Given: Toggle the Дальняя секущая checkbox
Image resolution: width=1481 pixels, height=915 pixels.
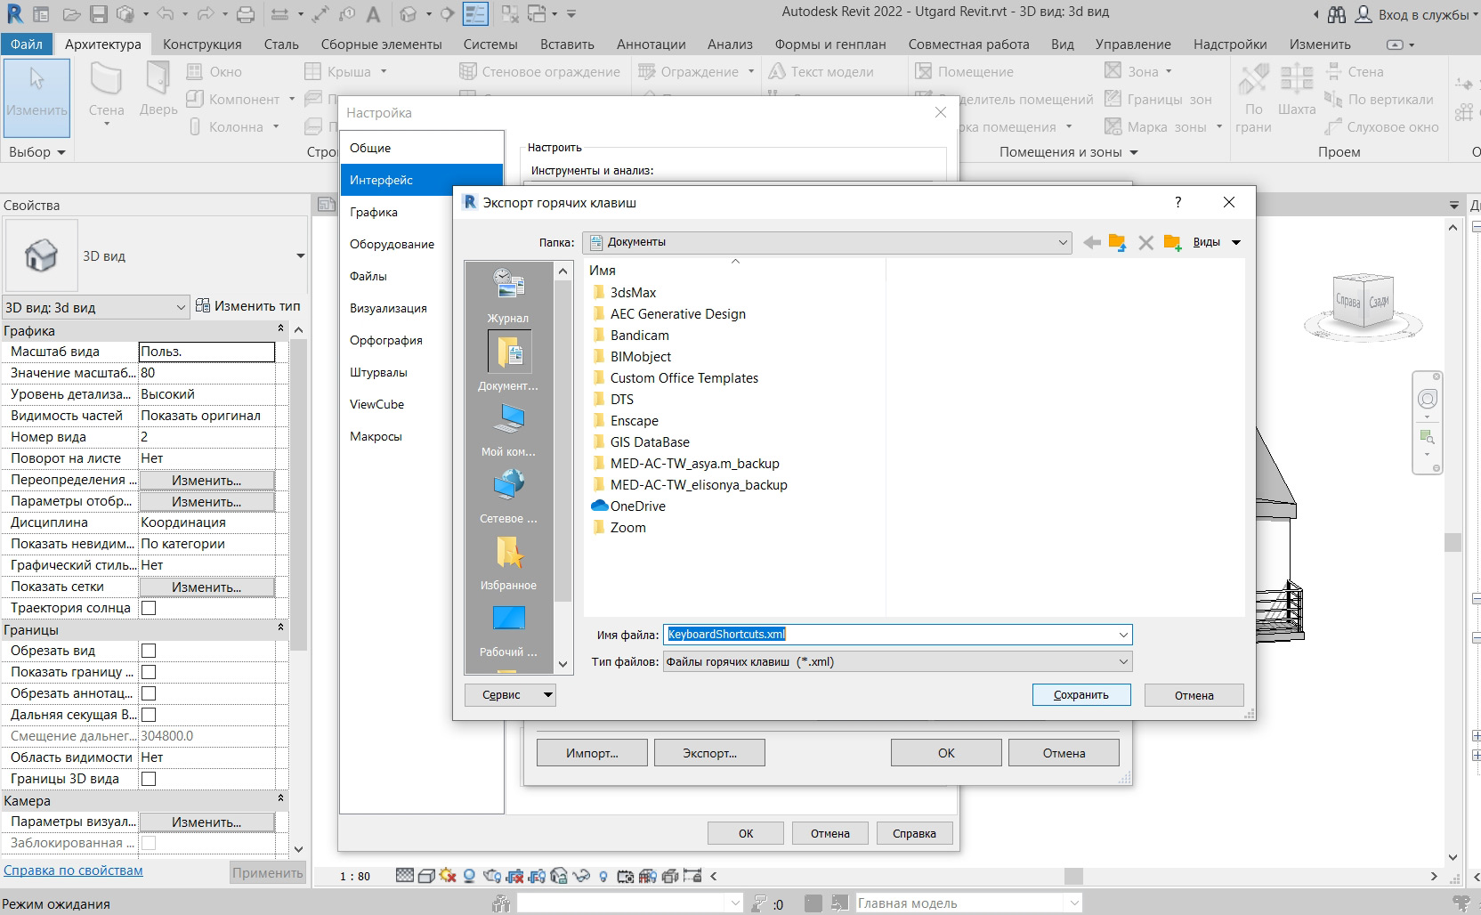Looking at the screenshot, I should 149,715.
